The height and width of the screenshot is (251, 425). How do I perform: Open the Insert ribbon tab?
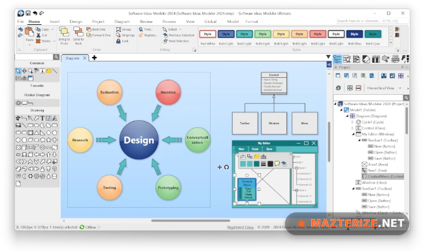54,22
